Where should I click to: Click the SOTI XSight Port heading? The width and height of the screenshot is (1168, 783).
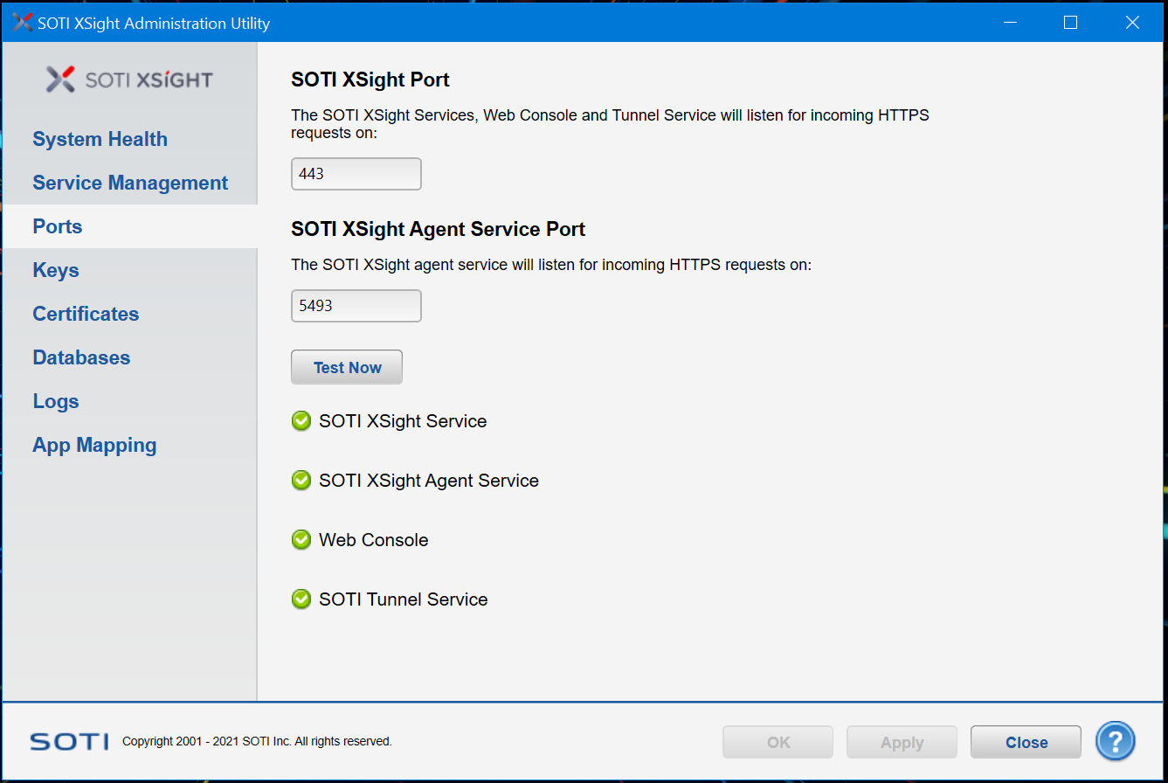point(370,80)
